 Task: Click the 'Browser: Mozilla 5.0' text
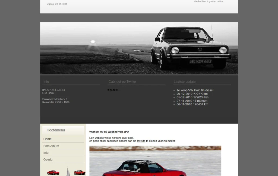55,99
